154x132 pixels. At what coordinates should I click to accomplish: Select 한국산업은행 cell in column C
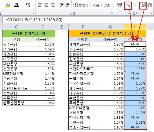point(17,103)
